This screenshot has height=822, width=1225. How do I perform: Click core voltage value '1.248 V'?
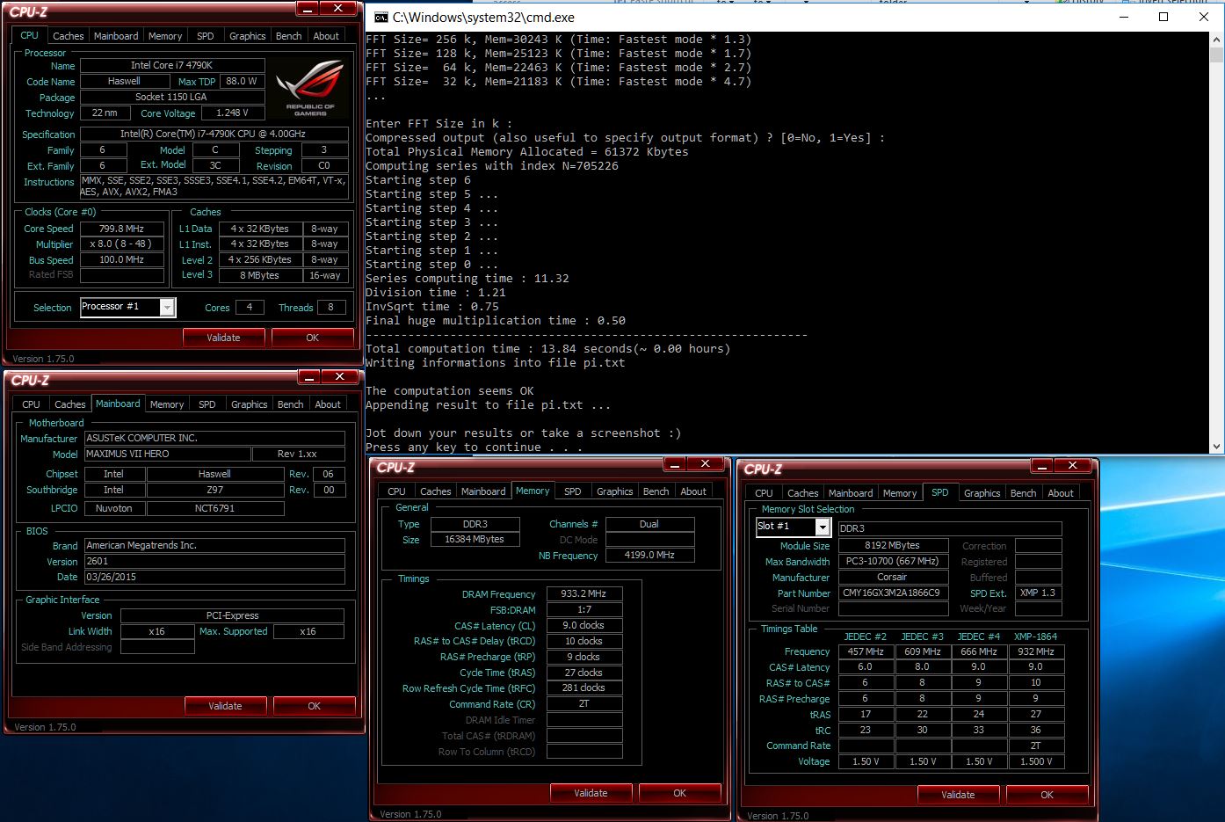pyautogui.click(x=233, y=113)
